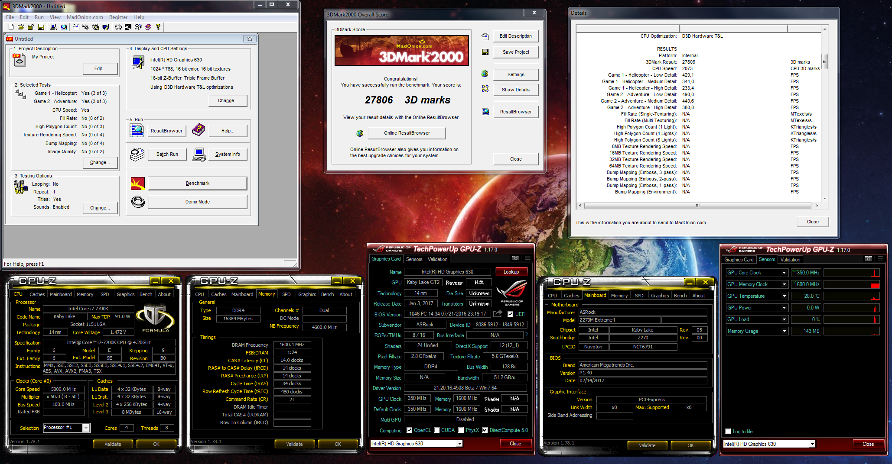The height and width of the screenshot is (464, 892).
Task: Click the BIOS export arrow icon in GPU-Z
Action: point(498,314)
